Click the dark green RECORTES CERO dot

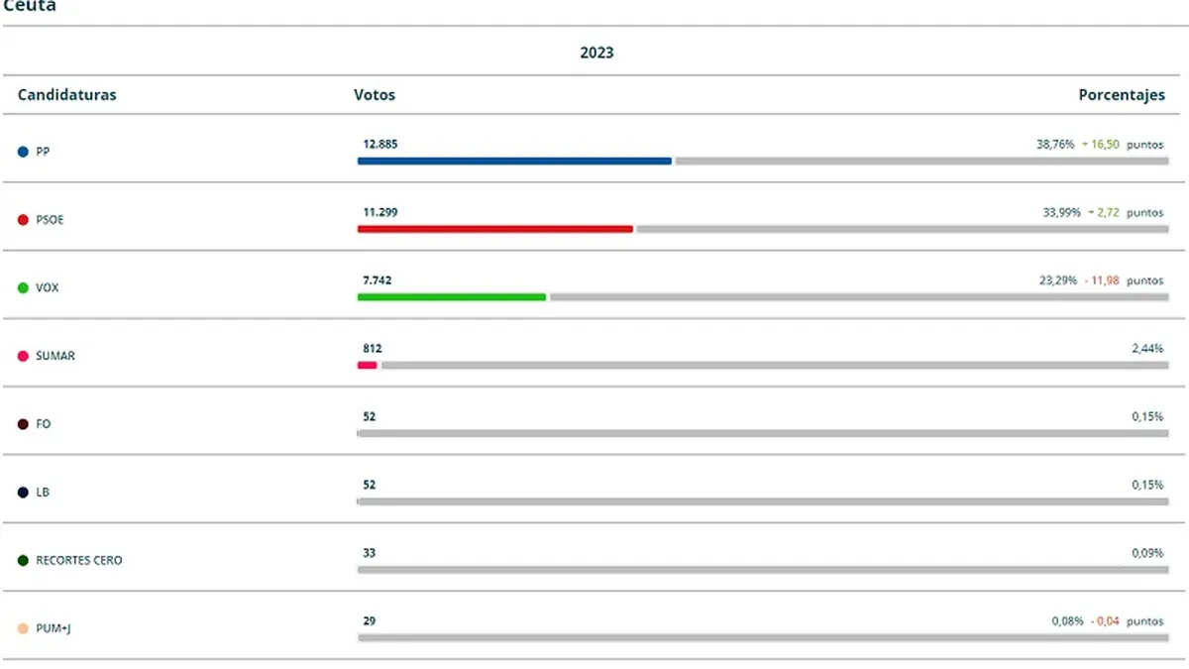[x=23, y=561]
